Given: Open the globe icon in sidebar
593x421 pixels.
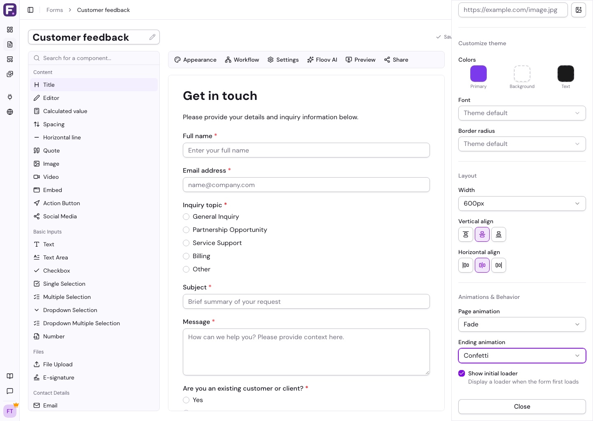Looking at the screenshot, I should [x=10, y=112].
